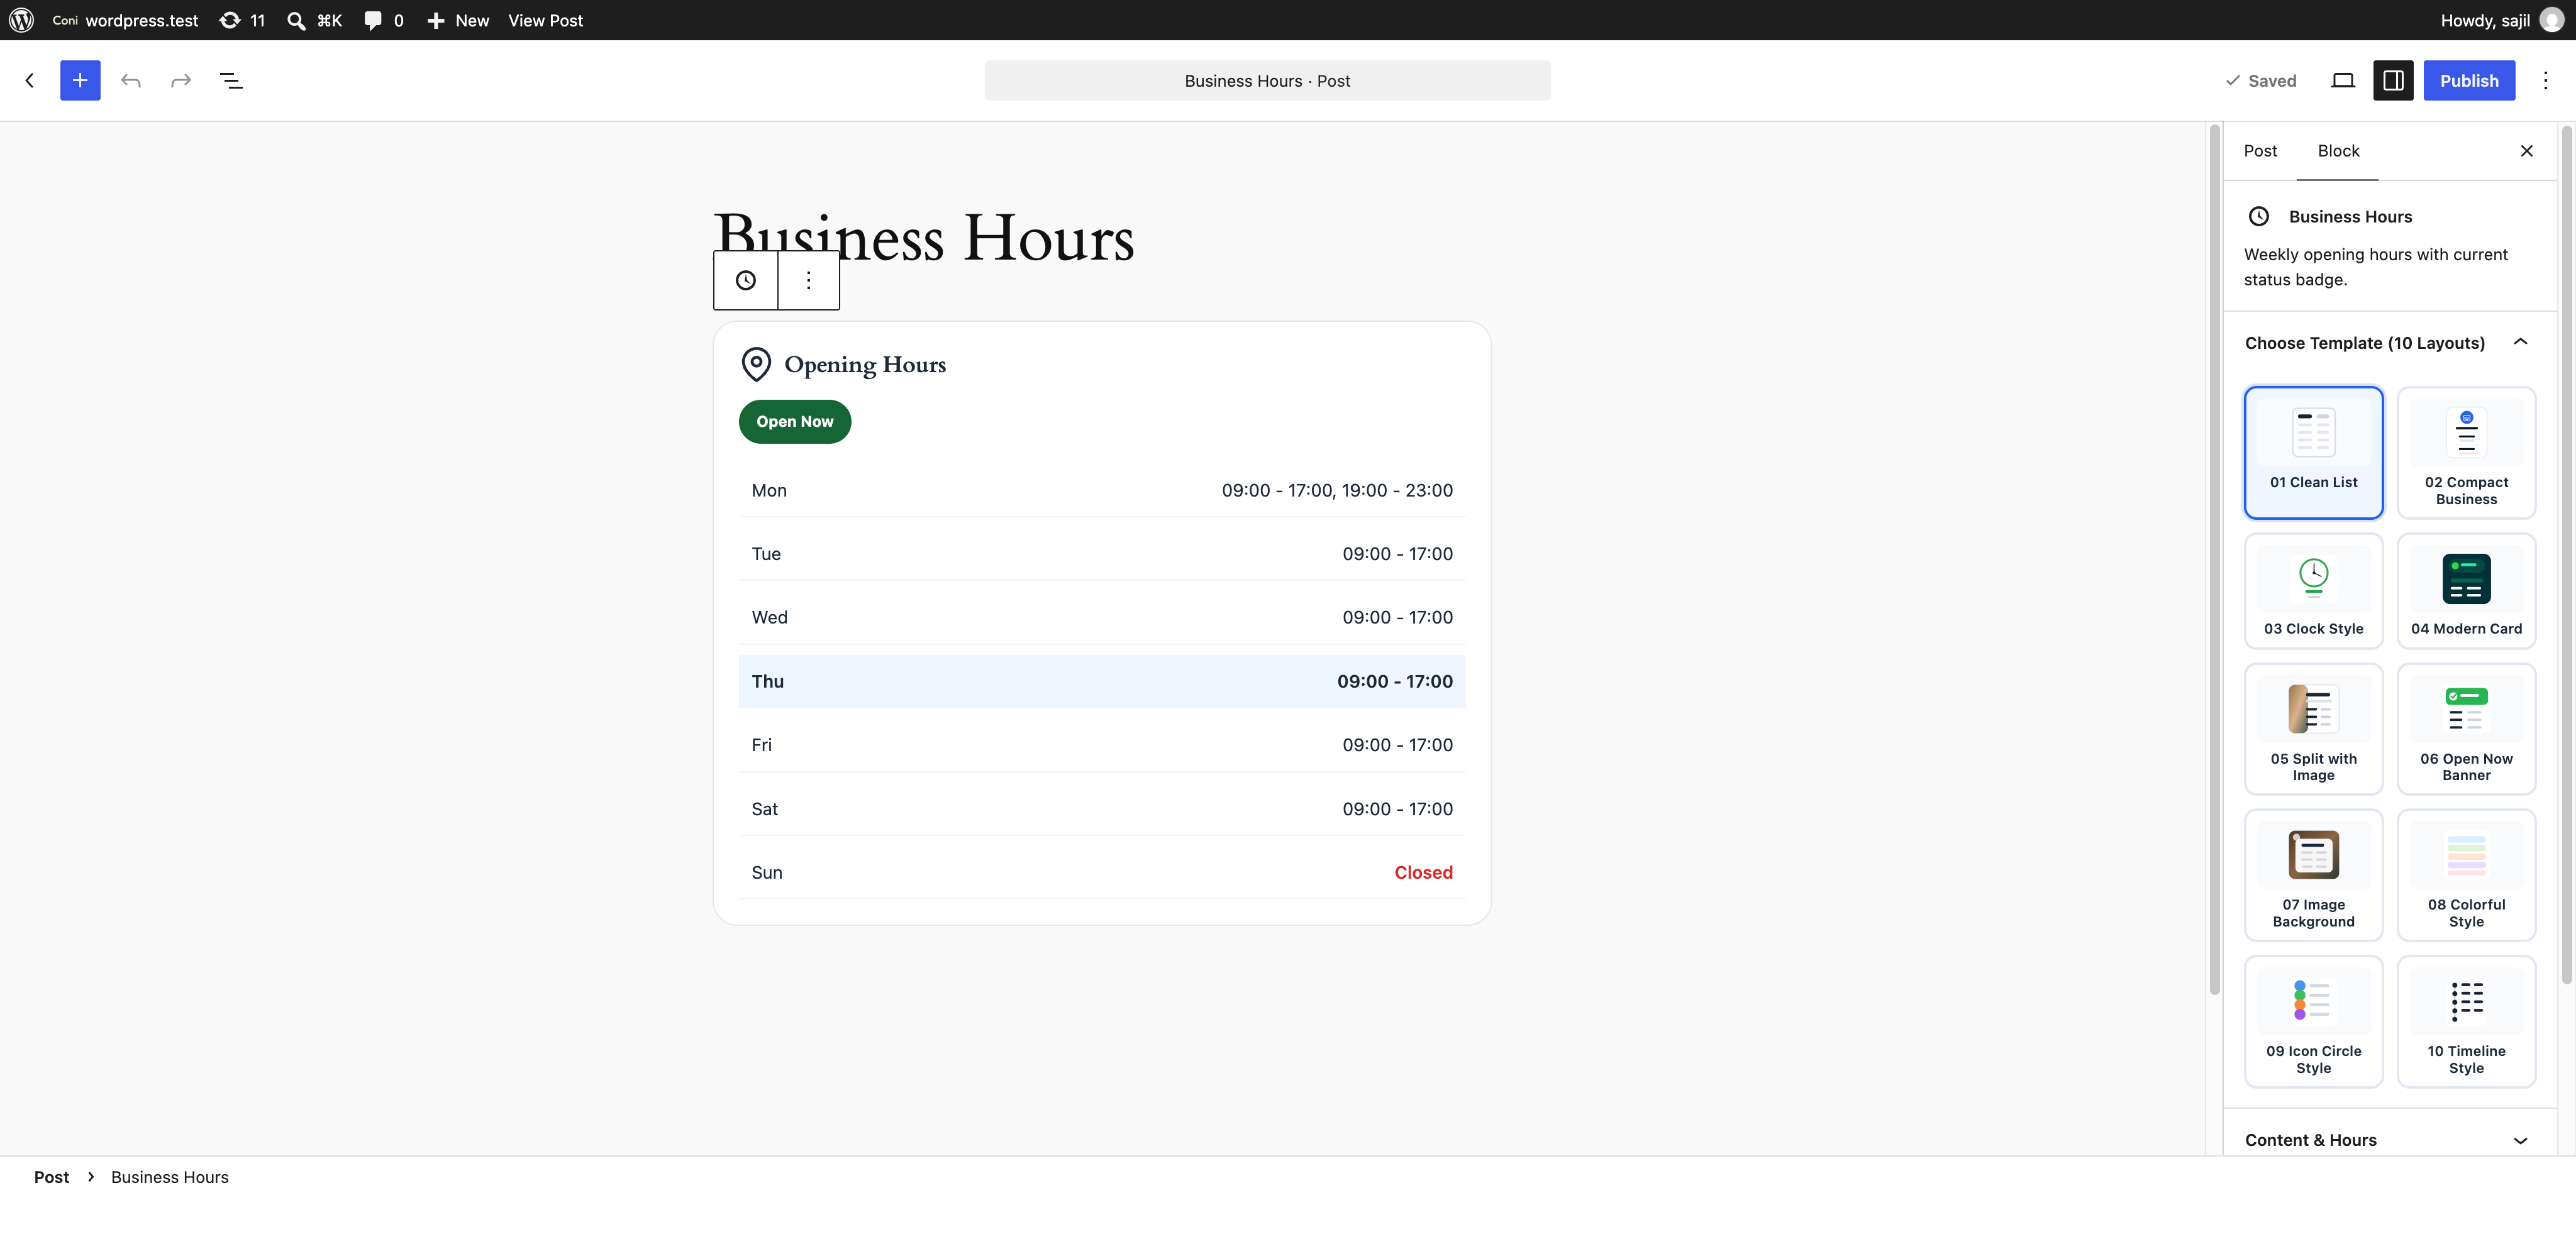
Task: Close the settings sidebar
Action: [x=2527, y=151]
